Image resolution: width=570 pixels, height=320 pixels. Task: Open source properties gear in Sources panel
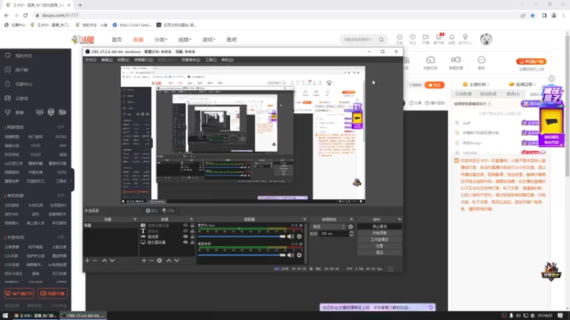159,260
